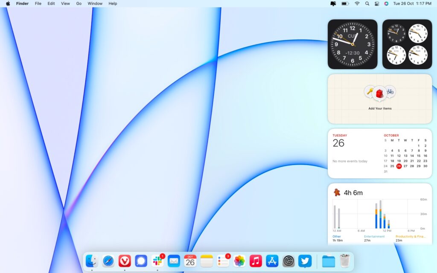Open Control Center from the menu bar
This screenshot has width=437, height=273.
pyautogui.click(x=377, y=4)
